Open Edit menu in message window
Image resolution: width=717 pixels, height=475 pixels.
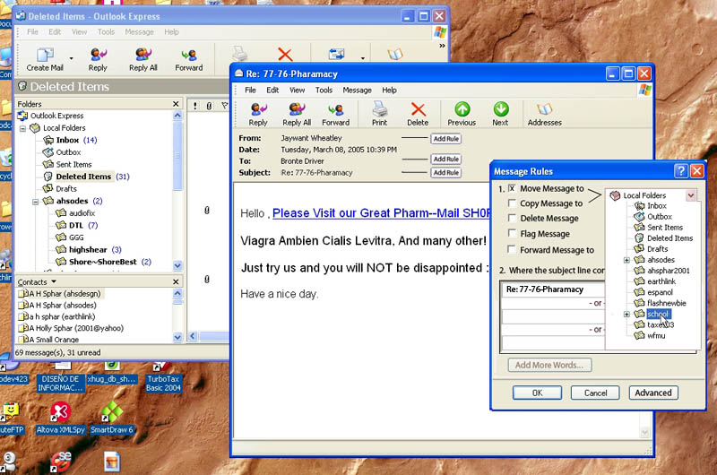pos(272,90)
